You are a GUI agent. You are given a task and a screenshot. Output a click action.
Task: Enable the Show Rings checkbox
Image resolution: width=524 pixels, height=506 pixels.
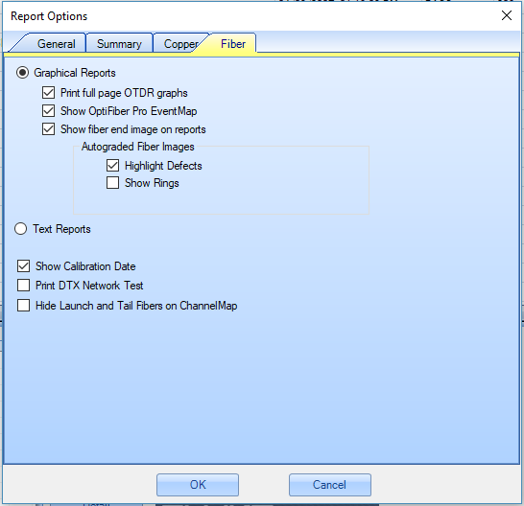coord(112,183)
